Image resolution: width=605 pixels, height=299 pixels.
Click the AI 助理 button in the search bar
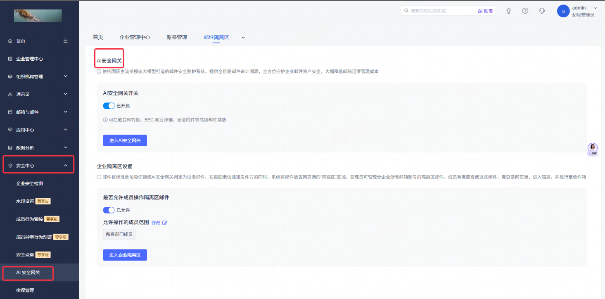(485, 11)
